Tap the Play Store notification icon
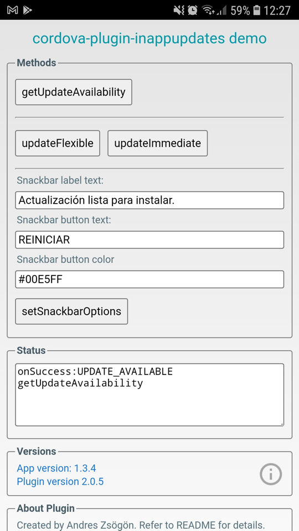Image resolution: width=299 pixels, height=531 pixels. pos(28,11)
